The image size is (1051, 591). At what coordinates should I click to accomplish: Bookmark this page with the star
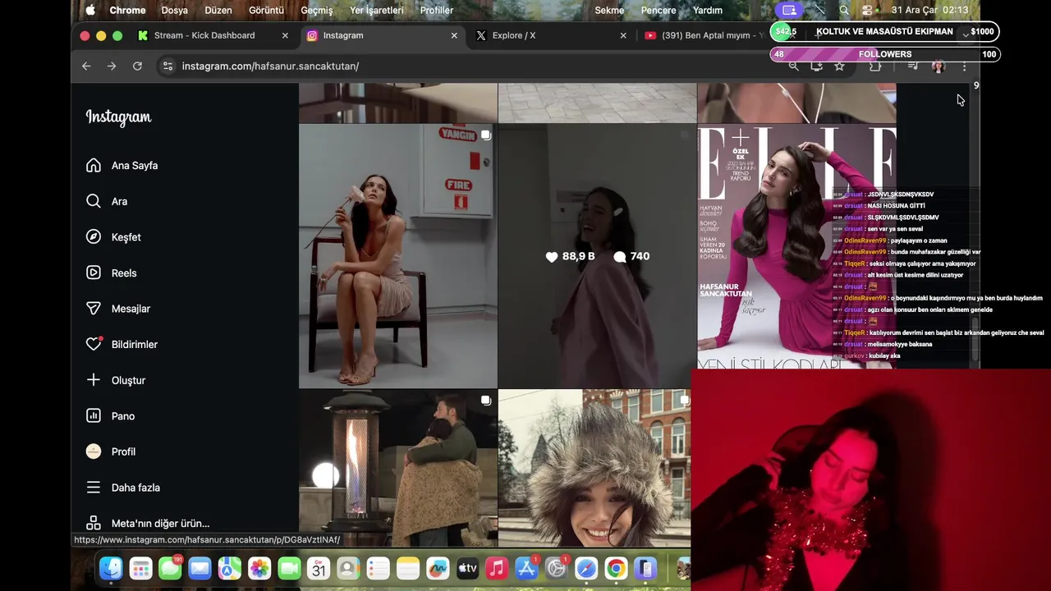[x=839, y=66]
